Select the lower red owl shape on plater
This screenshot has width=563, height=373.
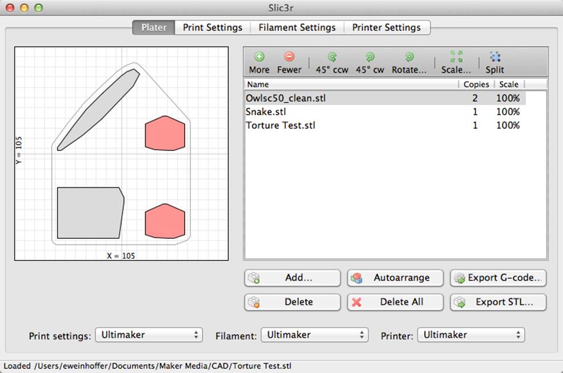(x=165, y=221)
